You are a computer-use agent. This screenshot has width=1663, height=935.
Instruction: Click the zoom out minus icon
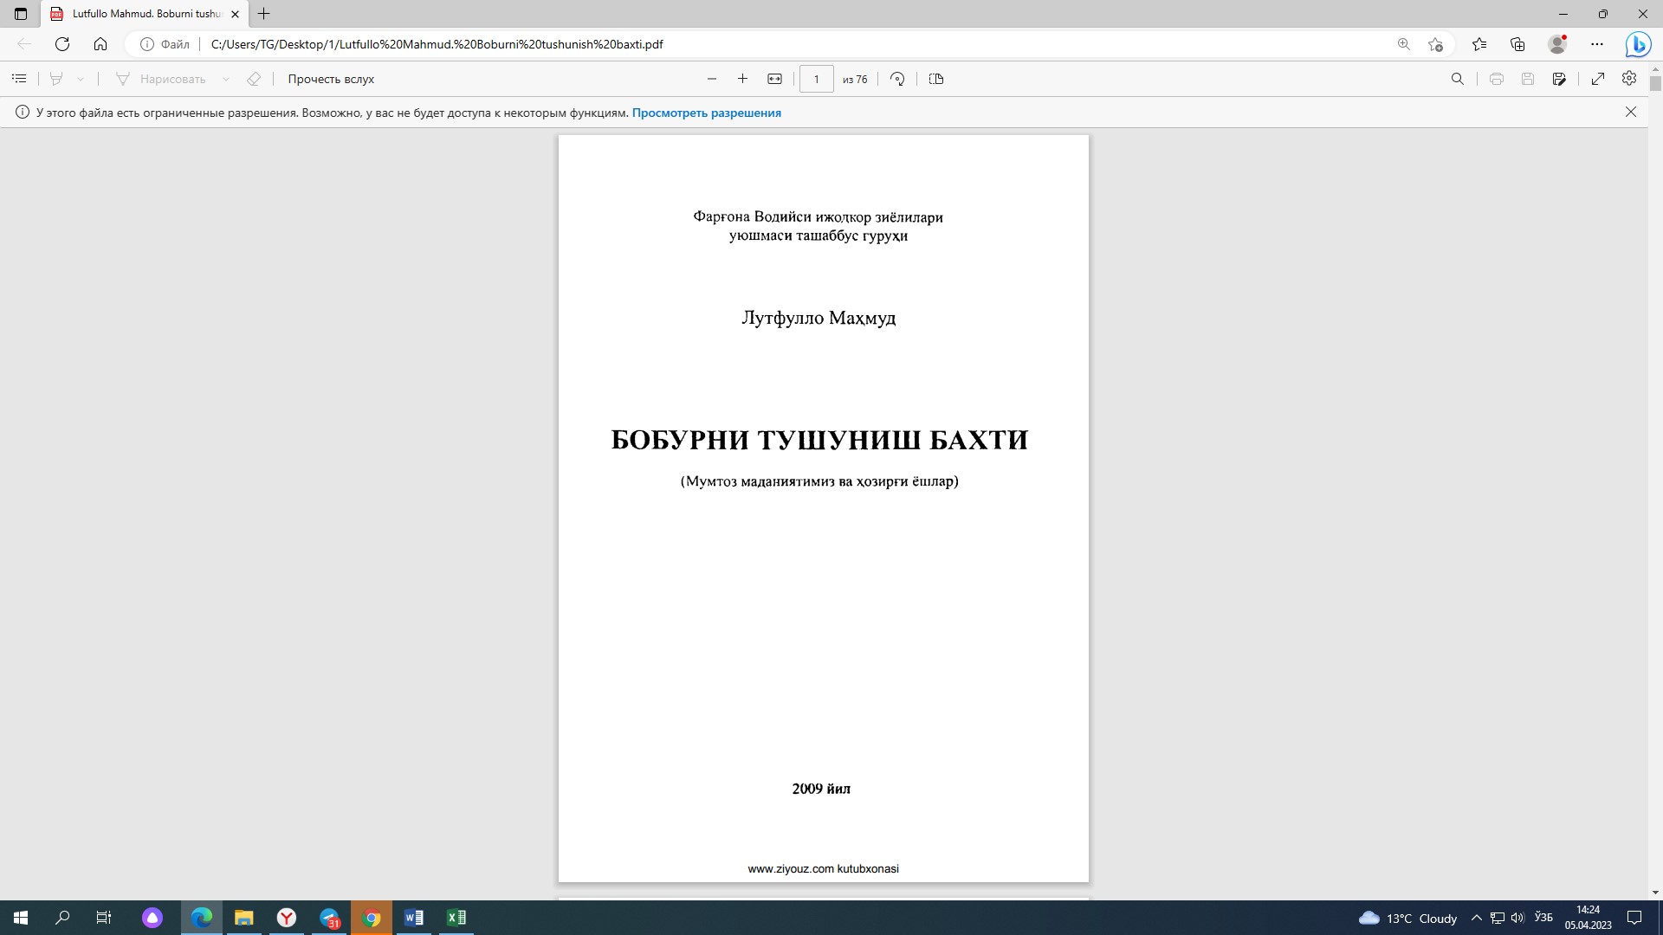tap(712, 79)
